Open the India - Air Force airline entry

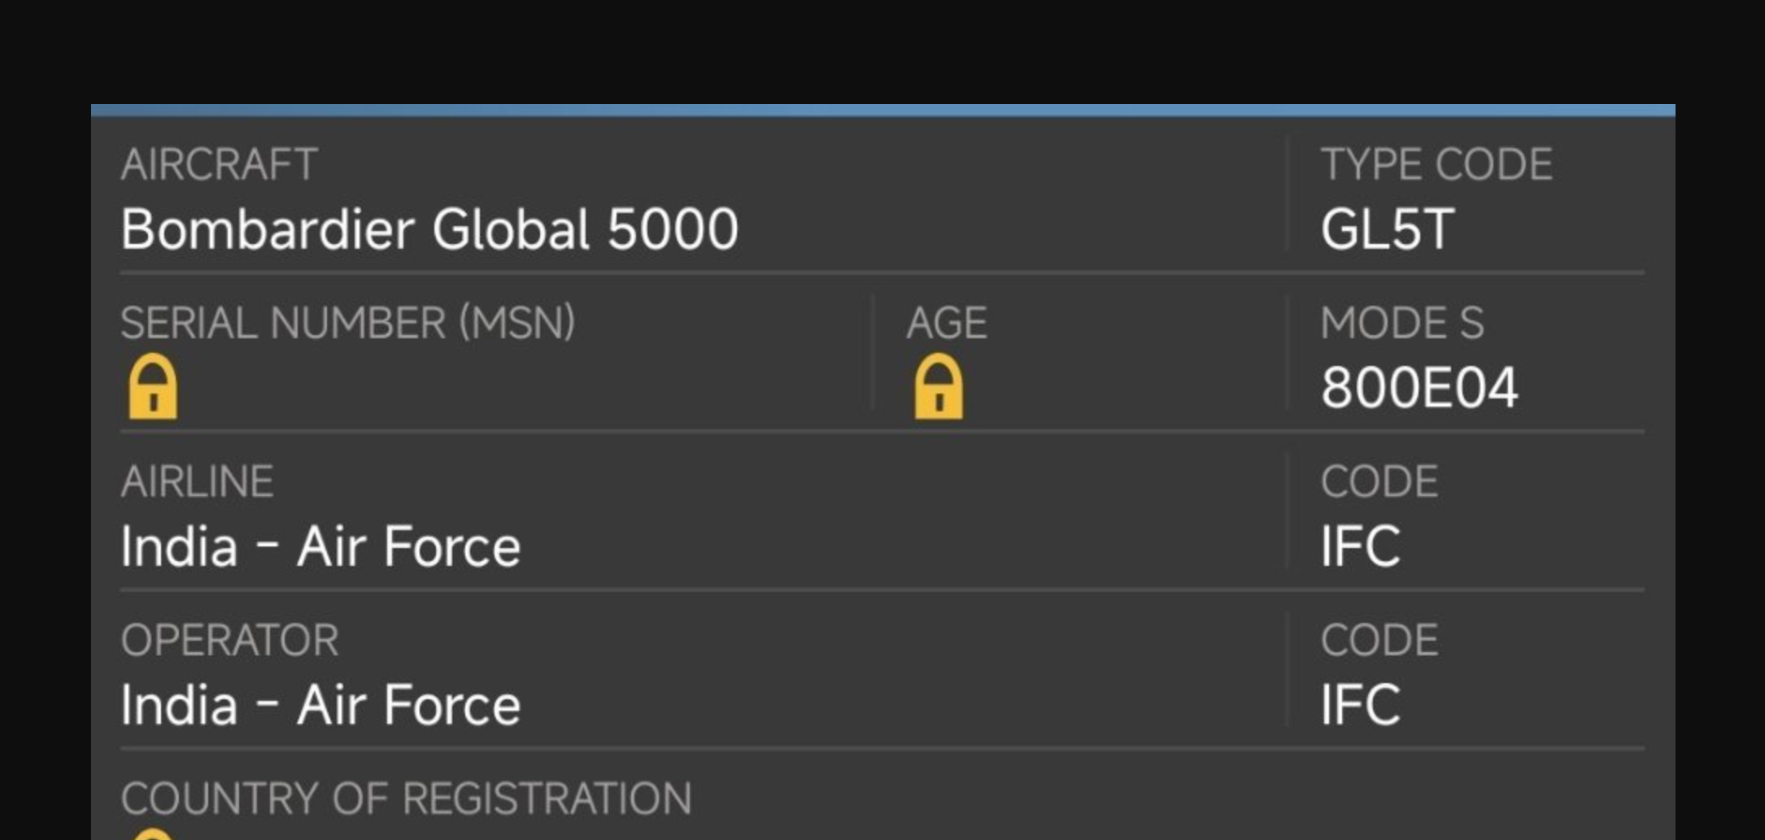click(320, 546)
